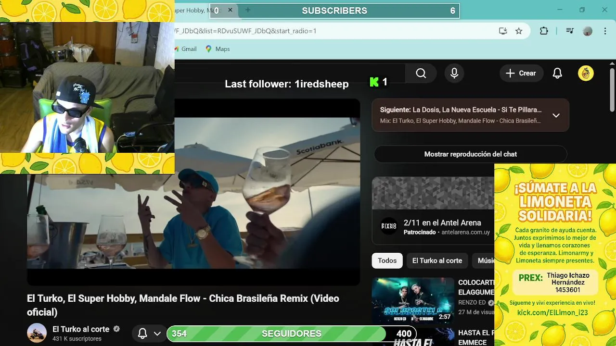Screen dimensions: 616x346
Task: Select El Turko al corte chip
Action: (x=437, y=260)
